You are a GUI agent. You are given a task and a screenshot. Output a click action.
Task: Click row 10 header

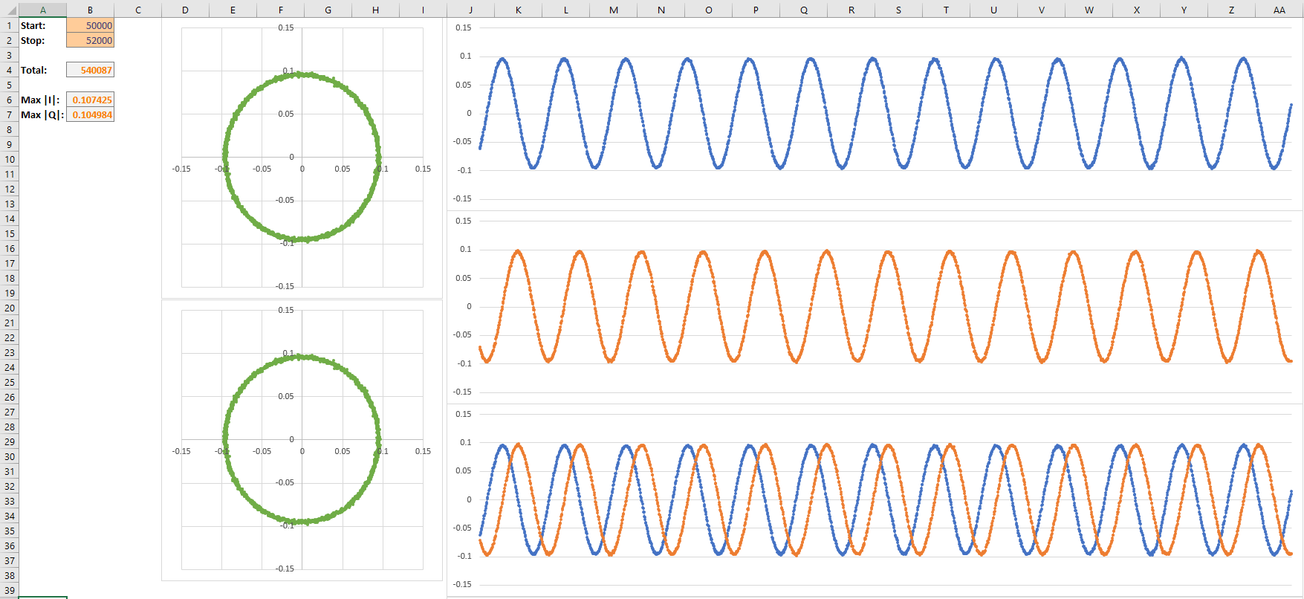coord(9,159)
